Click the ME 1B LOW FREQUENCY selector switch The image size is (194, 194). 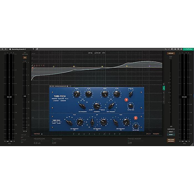pos(69,122)
